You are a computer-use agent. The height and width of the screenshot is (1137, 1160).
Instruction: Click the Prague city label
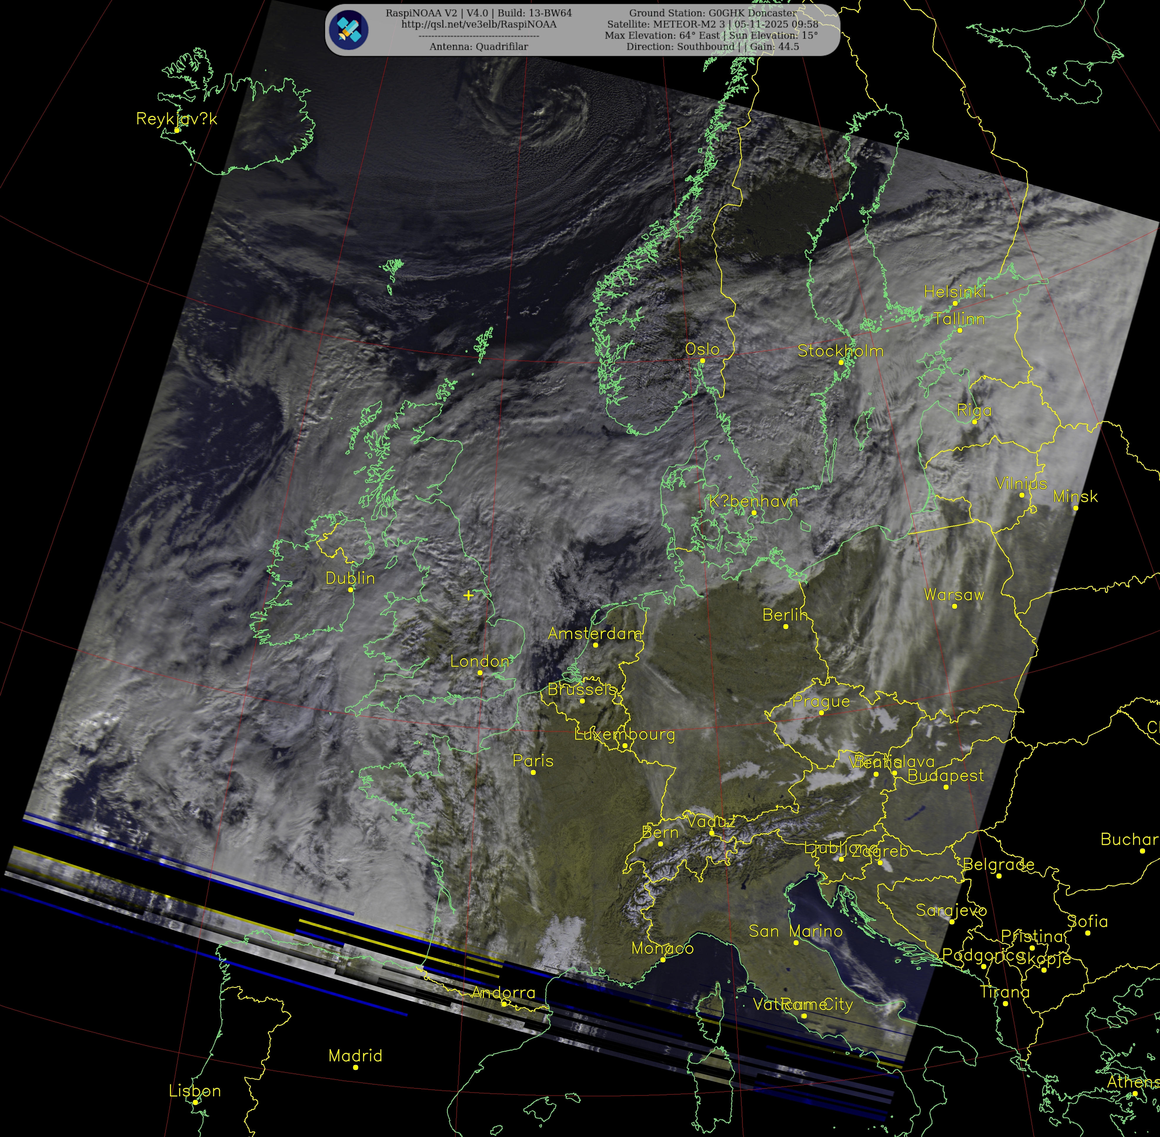pos(821,701)
